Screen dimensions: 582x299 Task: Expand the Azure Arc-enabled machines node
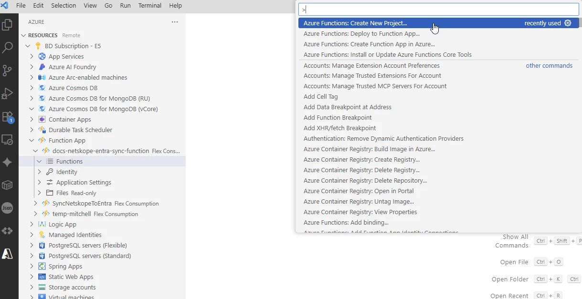[x=32, y=77]
